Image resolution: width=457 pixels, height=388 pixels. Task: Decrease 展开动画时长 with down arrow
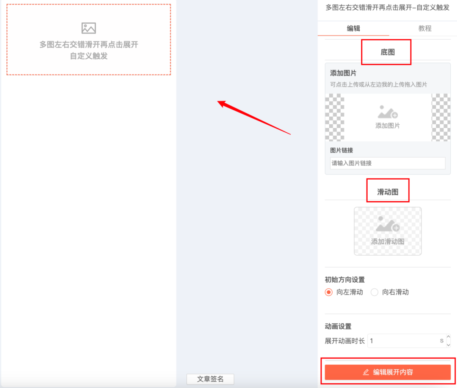tap(449, 345)
